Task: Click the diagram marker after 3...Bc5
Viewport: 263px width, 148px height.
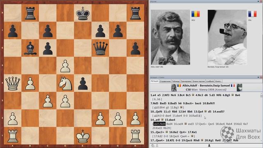Action: (193, 95)
